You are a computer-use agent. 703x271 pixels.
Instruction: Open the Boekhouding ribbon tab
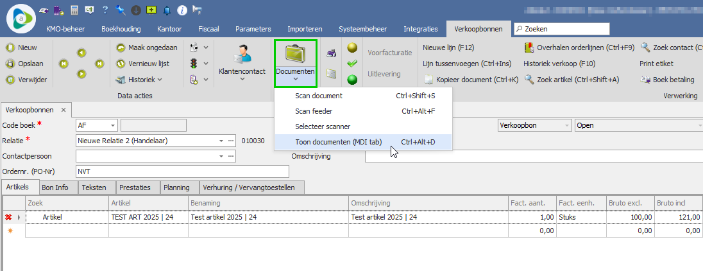point(122,30)
